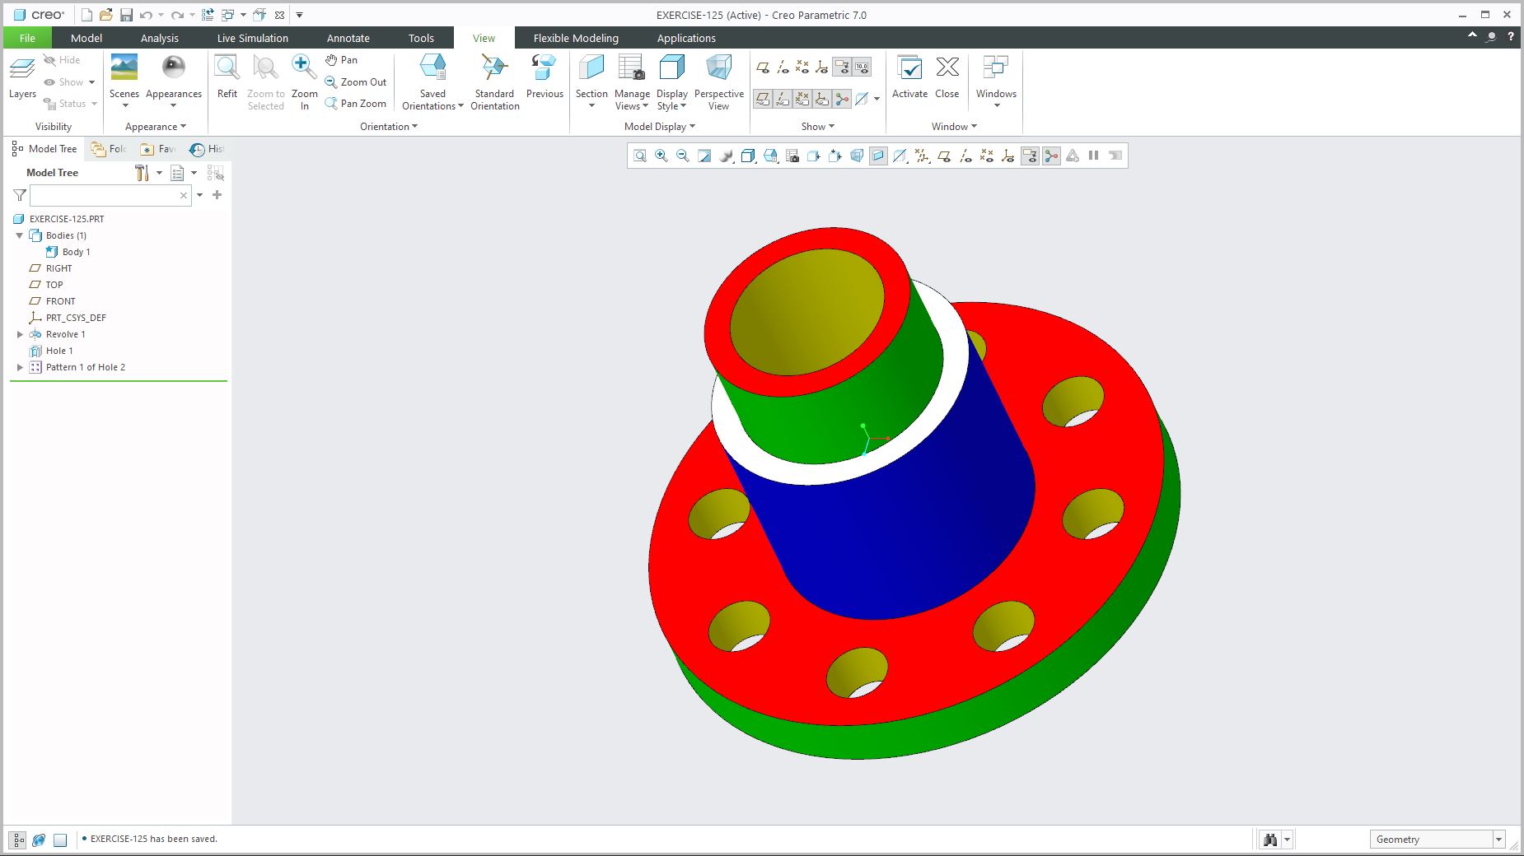The height and width of the screenshot is (856, 1524).
Task: Collapse the Bodies (1) node
Action: [20, 235]
